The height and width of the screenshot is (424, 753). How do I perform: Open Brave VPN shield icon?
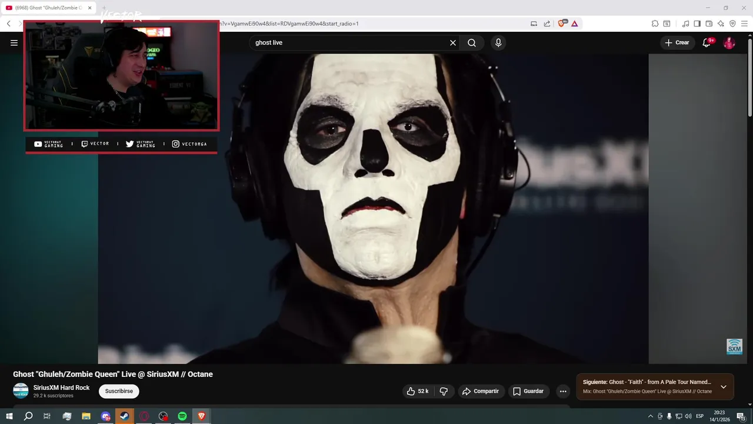pyautogui.click(x=732, y=24)
